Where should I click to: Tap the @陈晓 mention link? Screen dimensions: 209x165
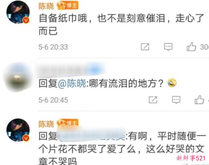(72, 84)
